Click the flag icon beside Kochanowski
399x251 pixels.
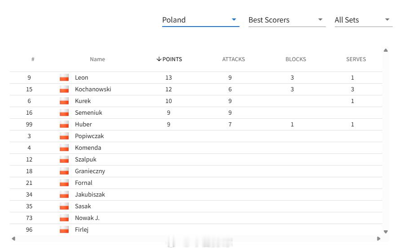pyautogui.click(x=64, y=89)
